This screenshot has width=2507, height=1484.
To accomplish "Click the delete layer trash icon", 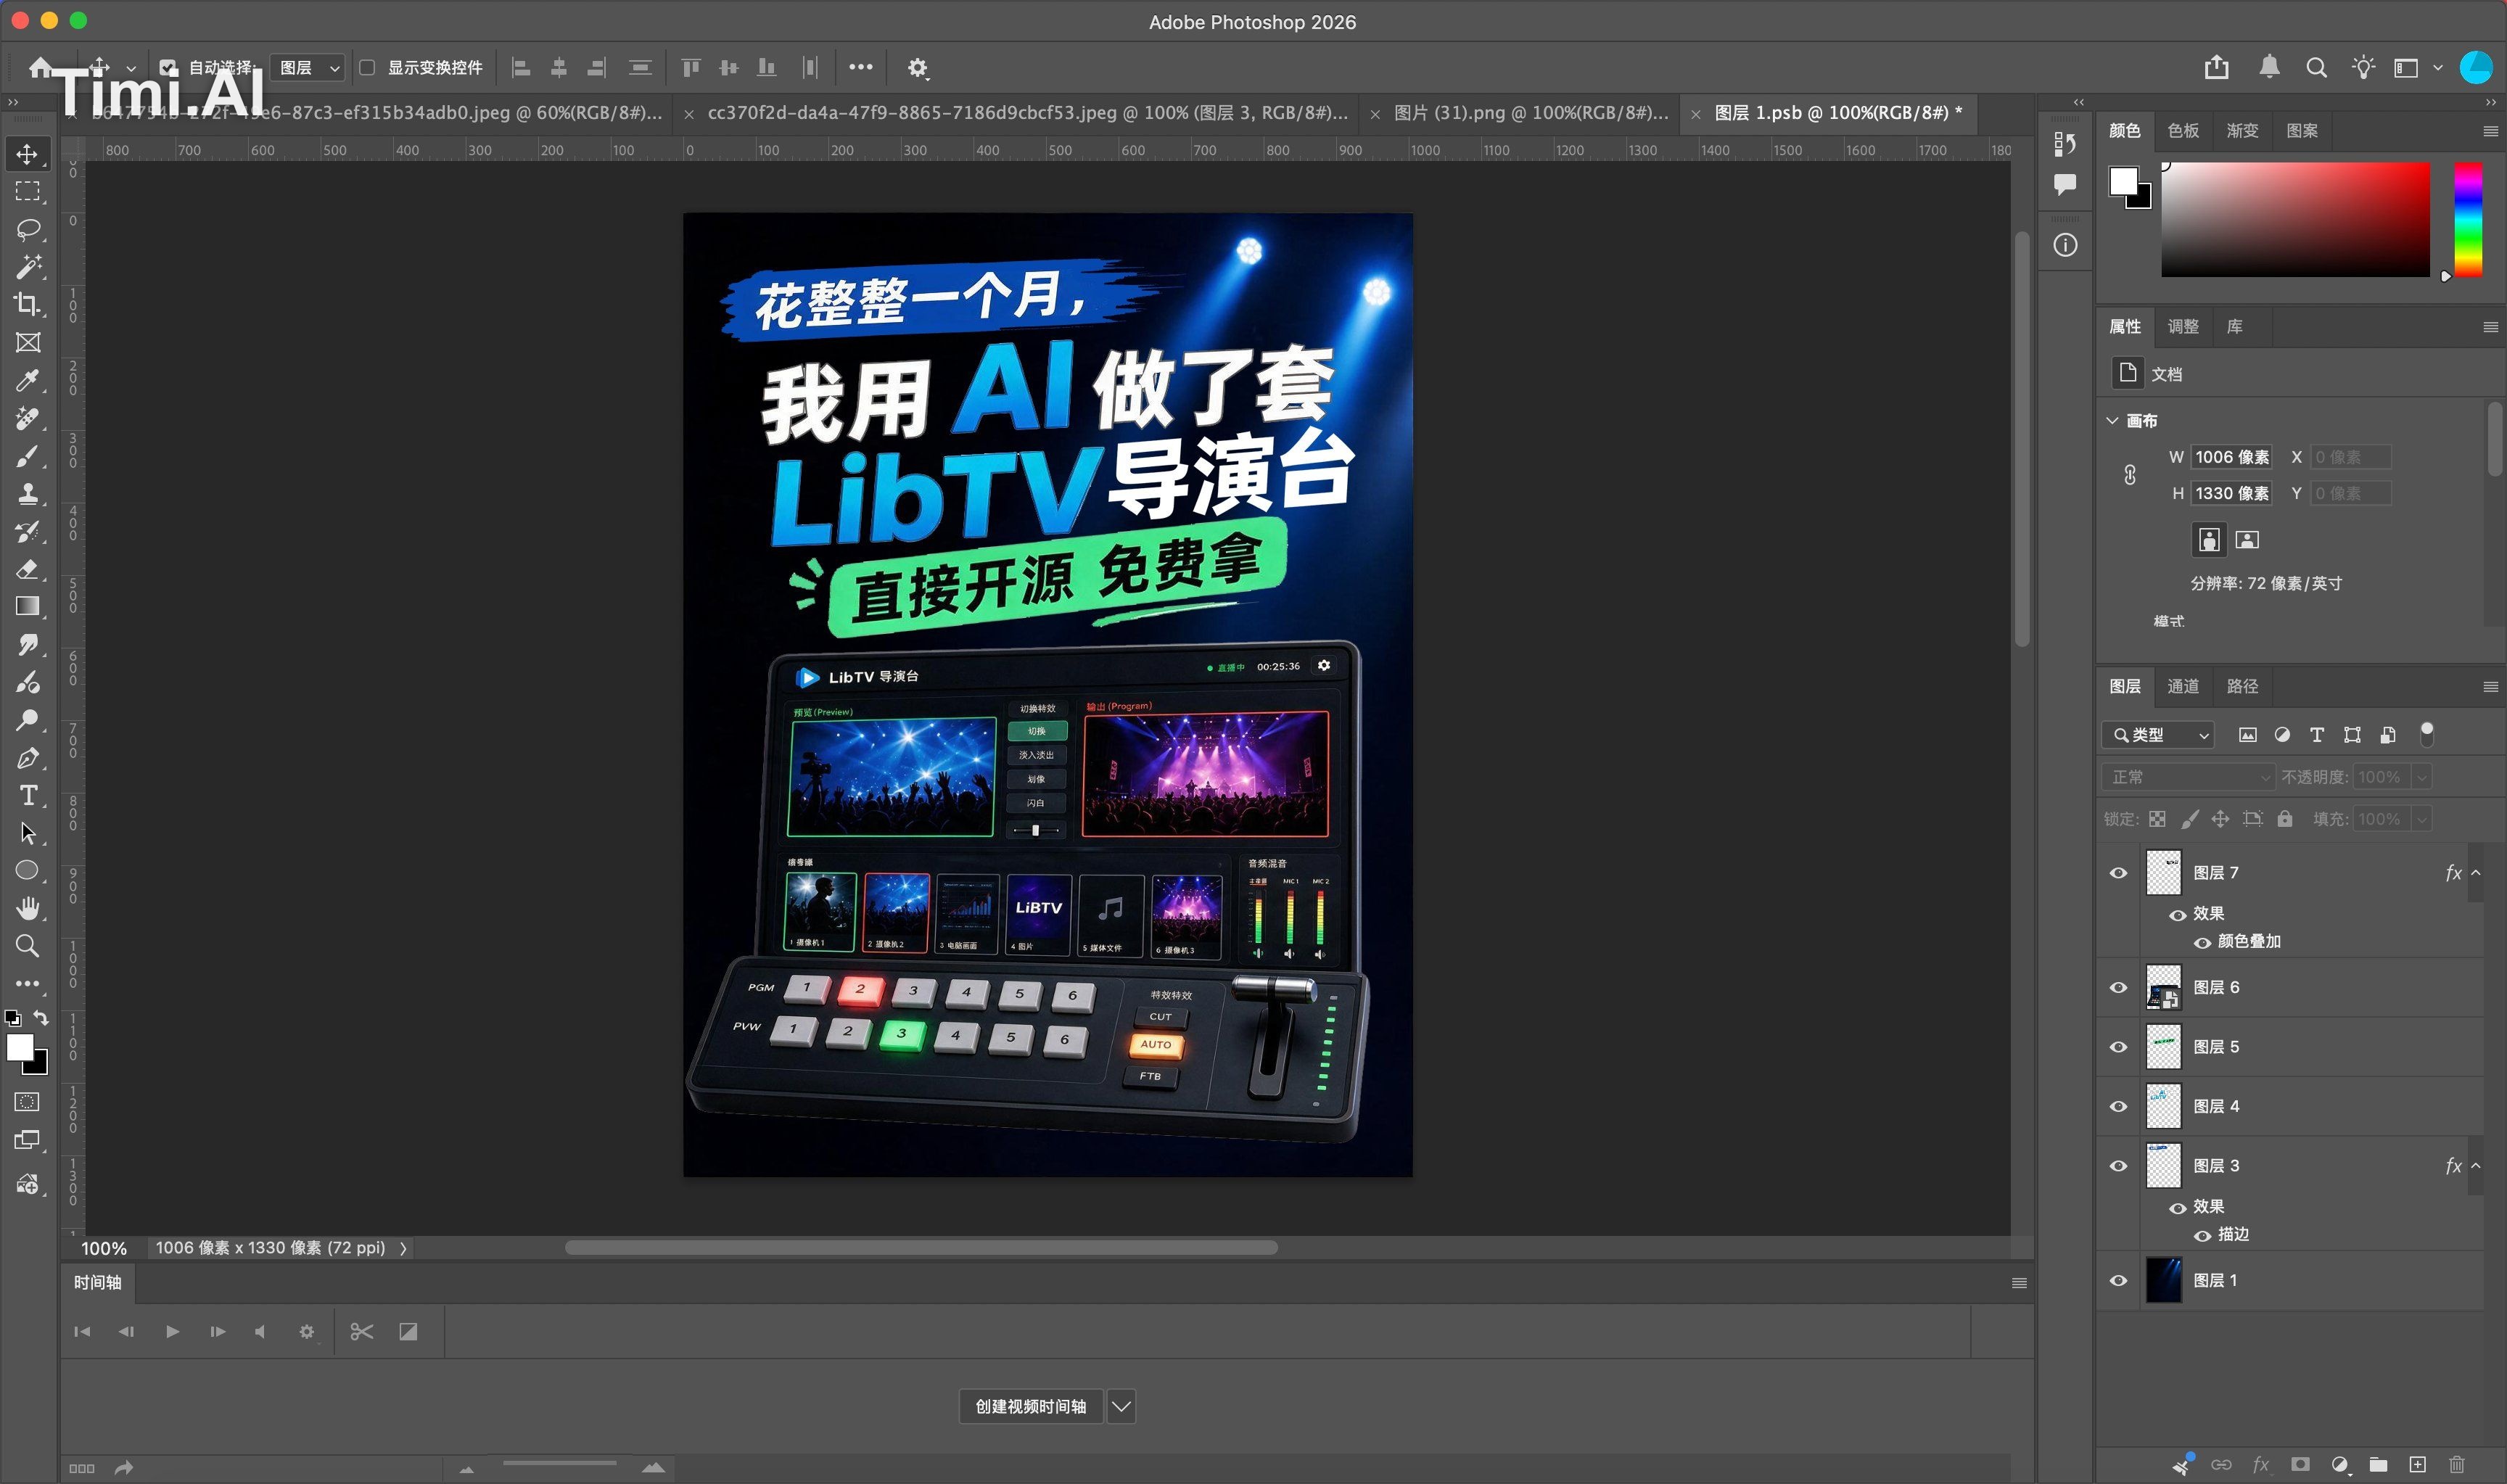I will click(x=2456, y=1465).
